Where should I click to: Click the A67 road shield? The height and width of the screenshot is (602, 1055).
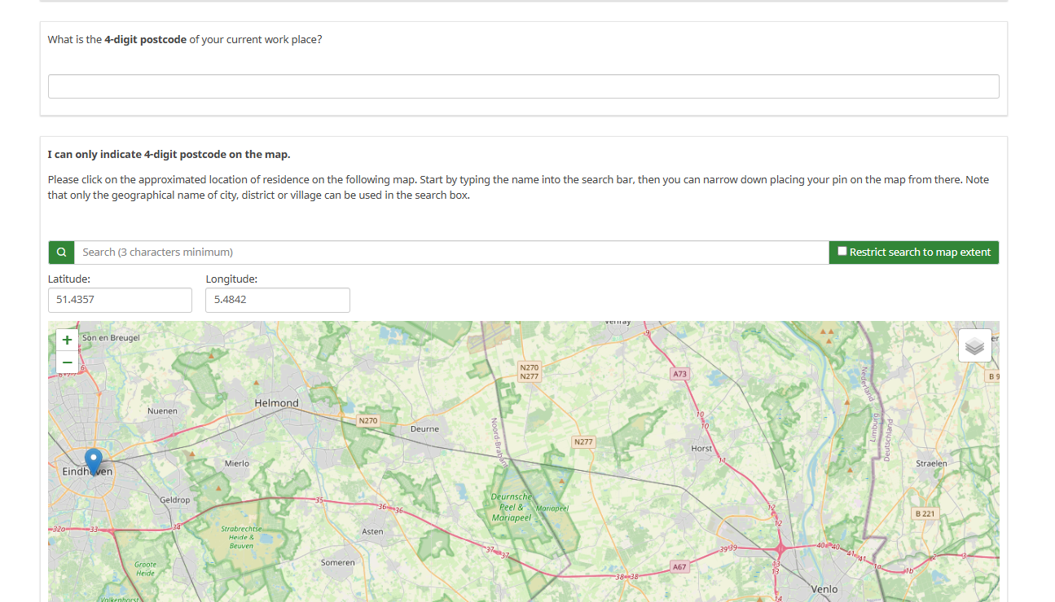[680, 566]
